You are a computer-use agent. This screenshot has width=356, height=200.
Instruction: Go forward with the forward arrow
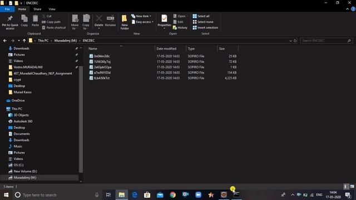[13, 41]
